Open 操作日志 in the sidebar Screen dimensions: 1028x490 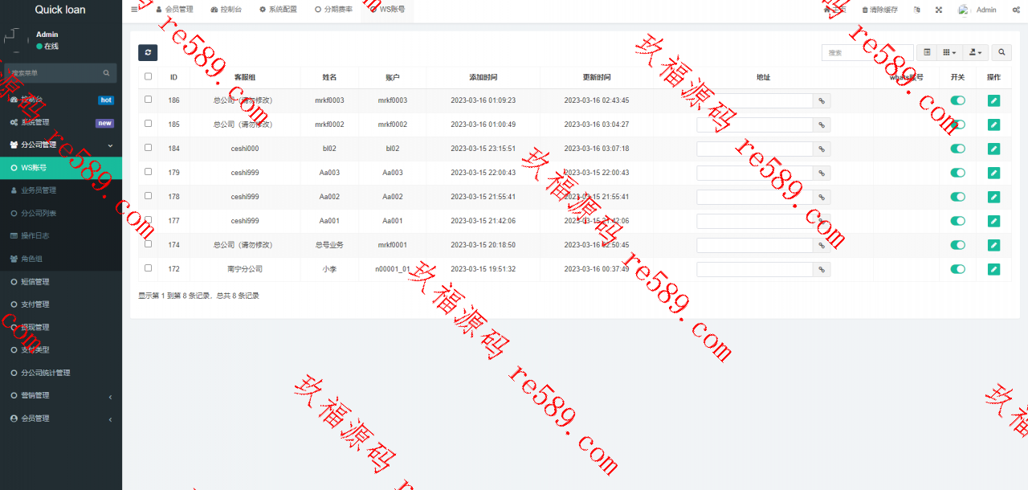pyautogui.click(x=61, y=235)
